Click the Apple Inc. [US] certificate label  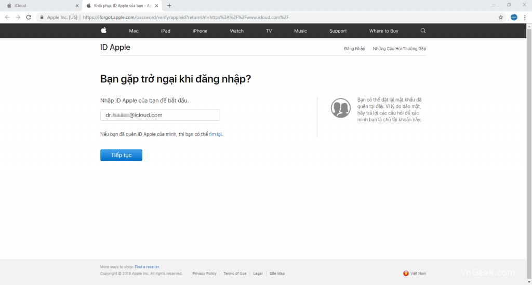62,17
